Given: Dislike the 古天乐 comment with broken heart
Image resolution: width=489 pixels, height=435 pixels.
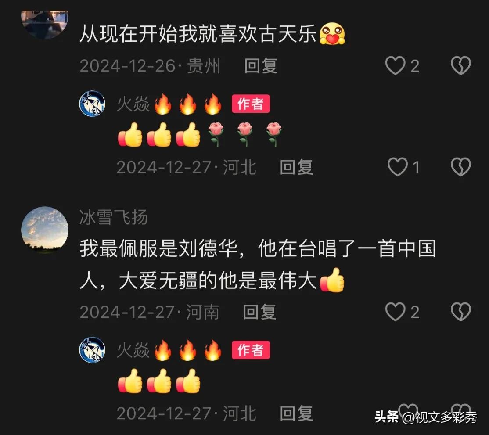Looking at the screenshot, I should pyautogui.click(x=460, y=65).
